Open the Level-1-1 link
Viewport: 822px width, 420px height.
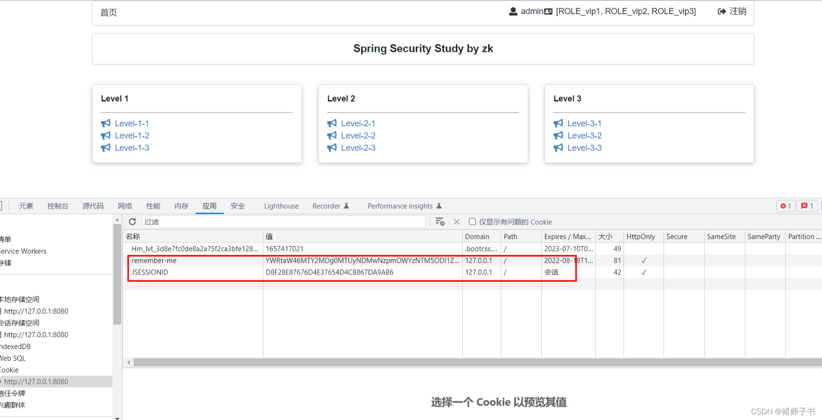132,123
